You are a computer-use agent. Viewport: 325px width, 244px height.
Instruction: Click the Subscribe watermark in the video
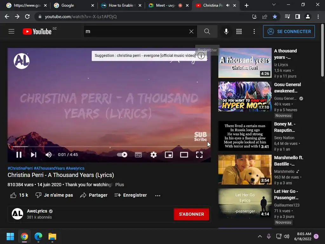click(x=201, y=137)
